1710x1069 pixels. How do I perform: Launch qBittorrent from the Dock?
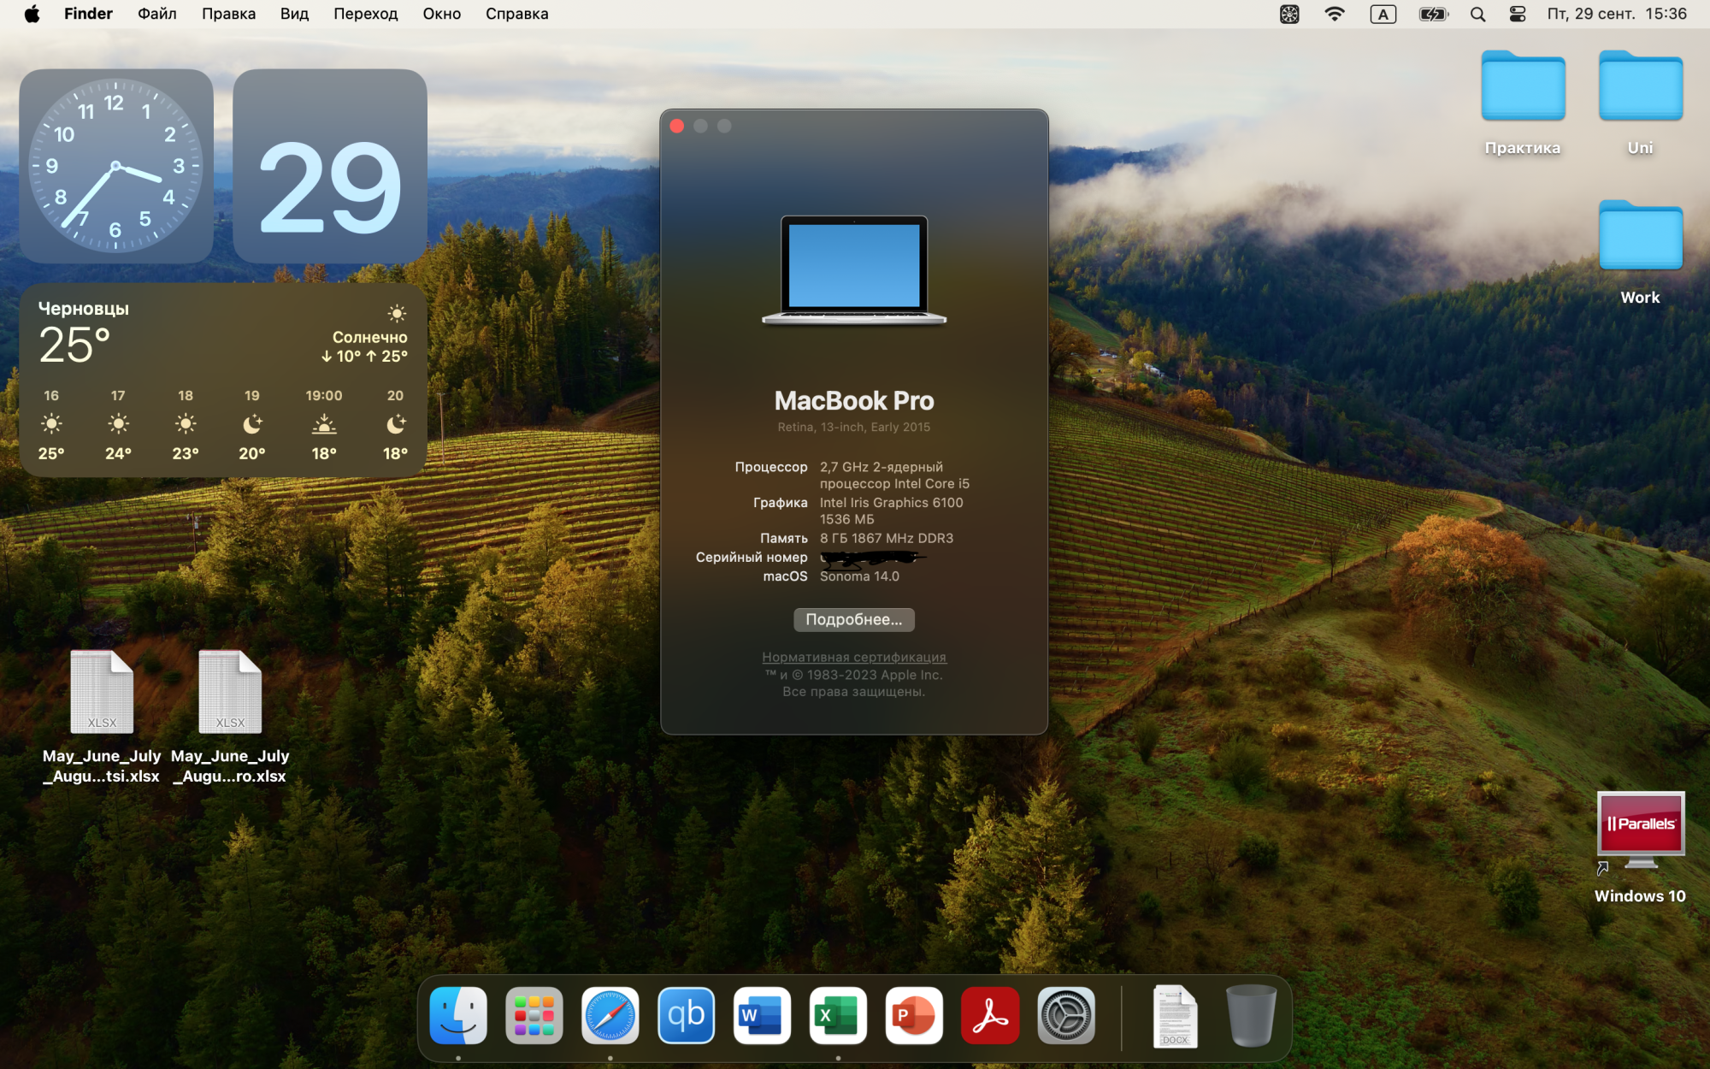(x=686, y=1016)
